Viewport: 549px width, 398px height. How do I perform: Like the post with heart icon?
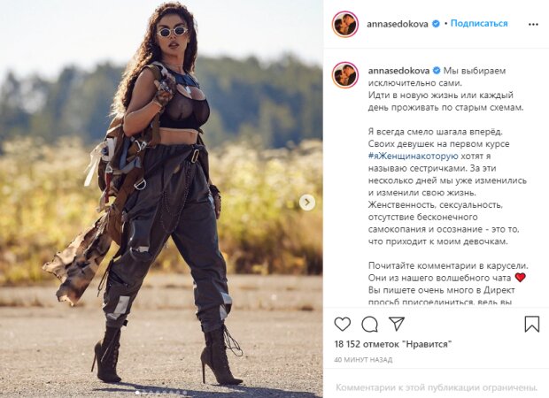click(343, 325)
